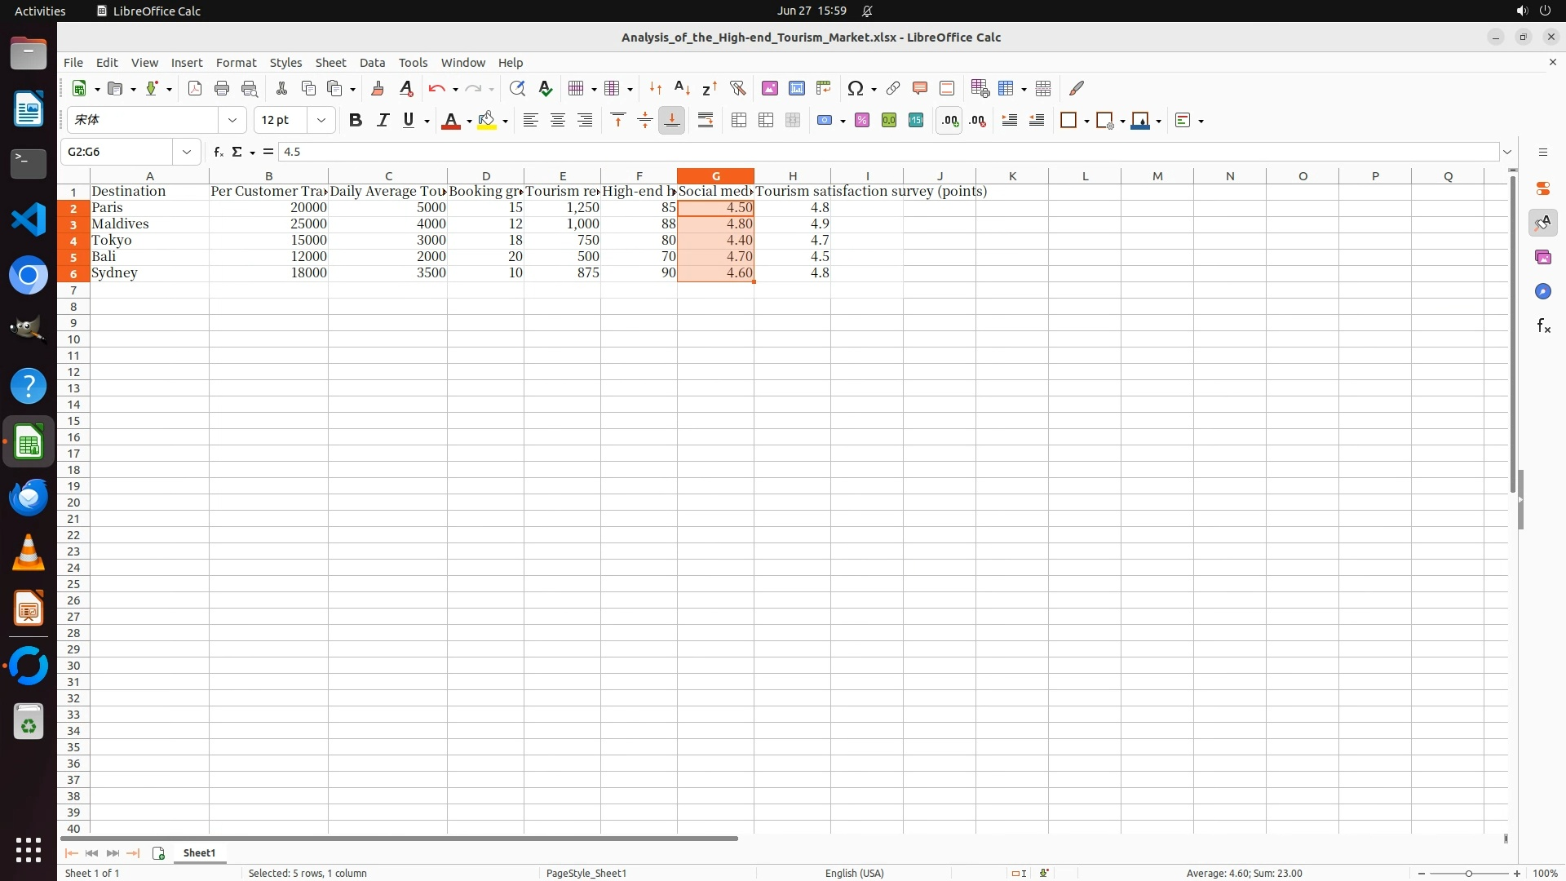Click the Format as Percent icon
The height and width of the screenshot is (881, 1566).
862,121
